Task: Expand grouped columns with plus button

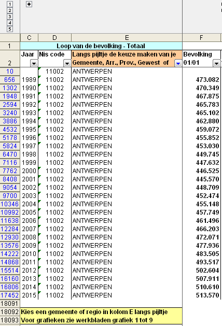Action: tap(29, 4)
